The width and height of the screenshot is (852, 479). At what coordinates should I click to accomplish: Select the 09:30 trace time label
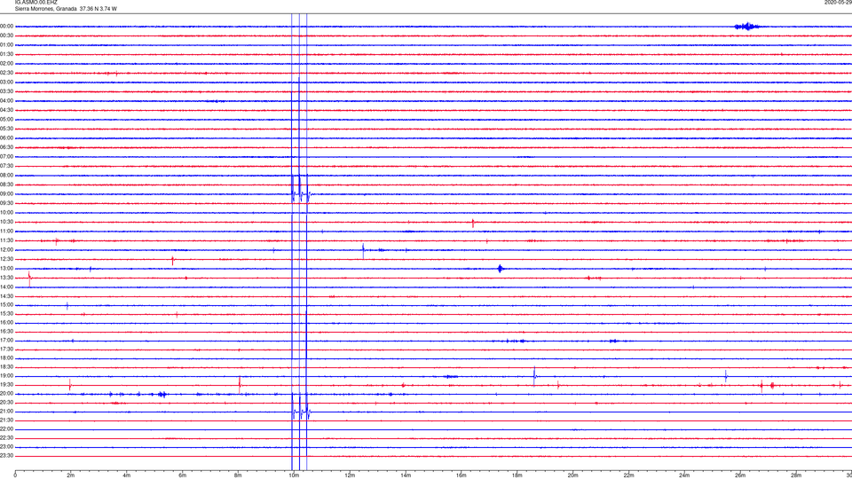click(7, 203)
